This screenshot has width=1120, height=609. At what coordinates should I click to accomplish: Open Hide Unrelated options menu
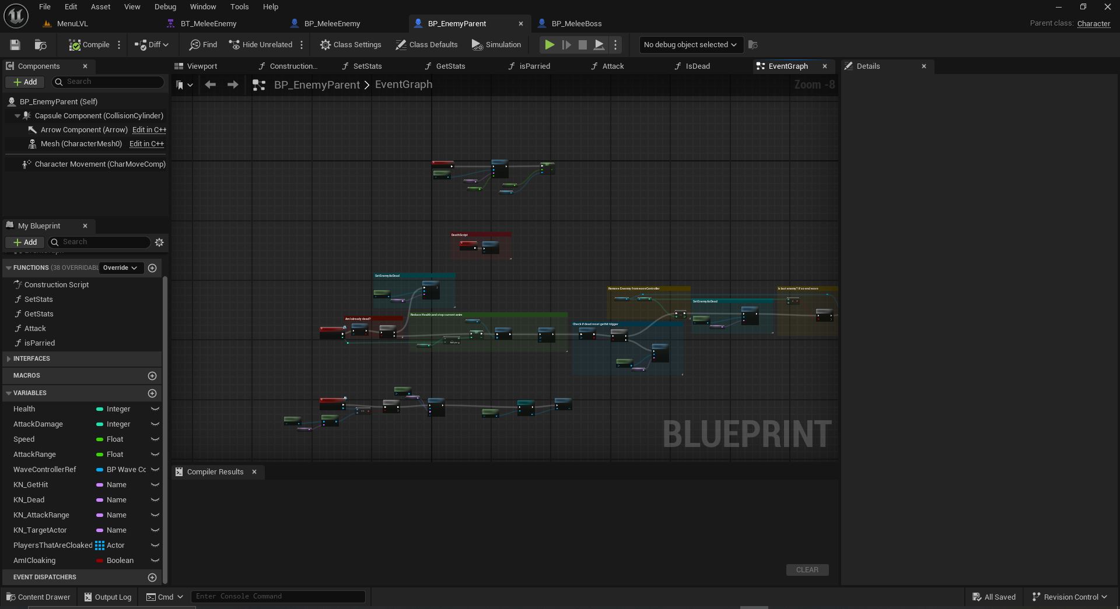coord(302,45)
